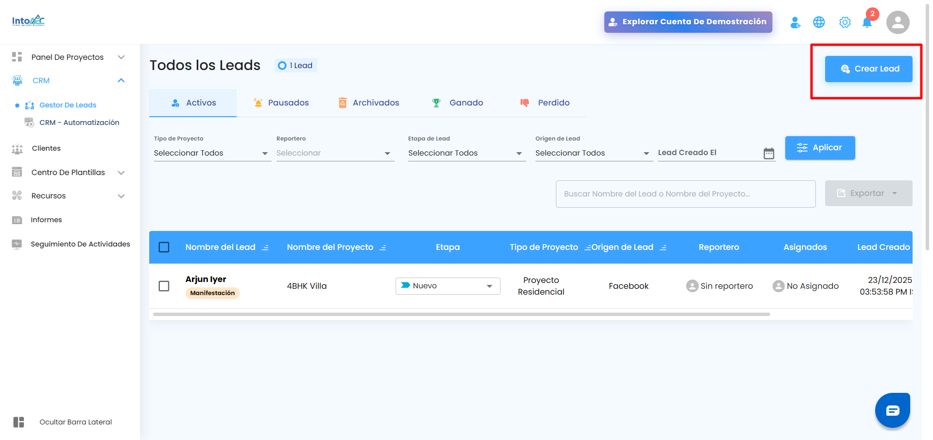Open the chat support bubble icon
This screenshot has width=933, height=440.
tap(892, 410)
